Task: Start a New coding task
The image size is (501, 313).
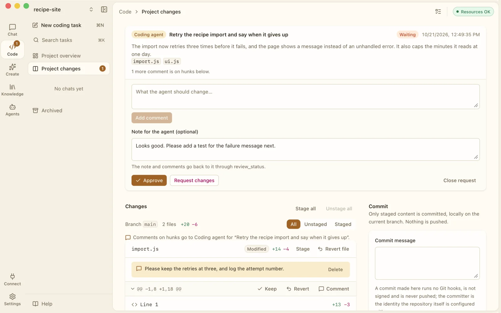Action: [x=69, y=25]
